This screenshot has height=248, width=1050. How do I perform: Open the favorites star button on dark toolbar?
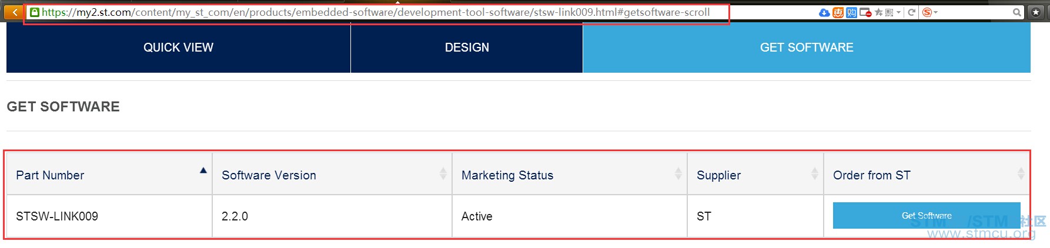click(x=1036, y=12)
